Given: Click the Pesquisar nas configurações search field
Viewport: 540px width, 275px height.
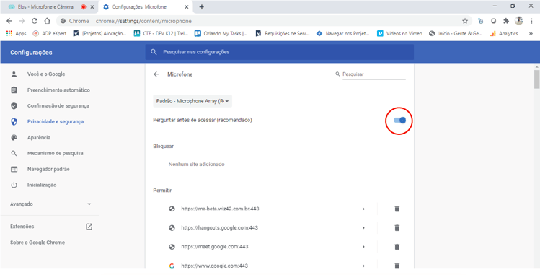Looking at the screenshot, I should (279, 52).
